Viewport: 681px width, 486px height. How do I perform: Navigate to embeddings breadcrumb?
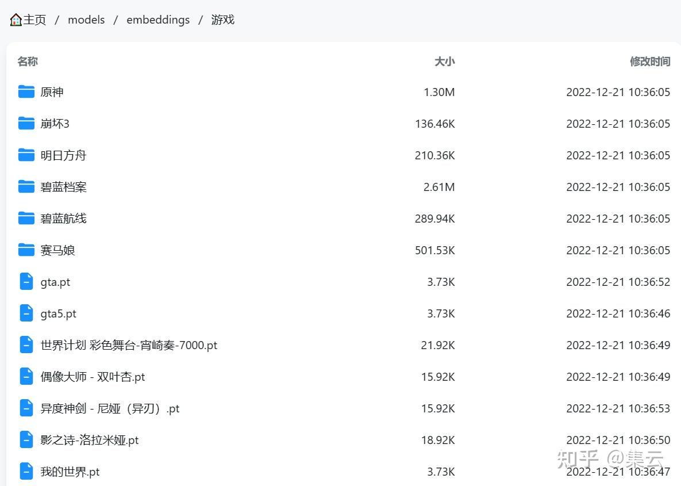pos(158,20)
